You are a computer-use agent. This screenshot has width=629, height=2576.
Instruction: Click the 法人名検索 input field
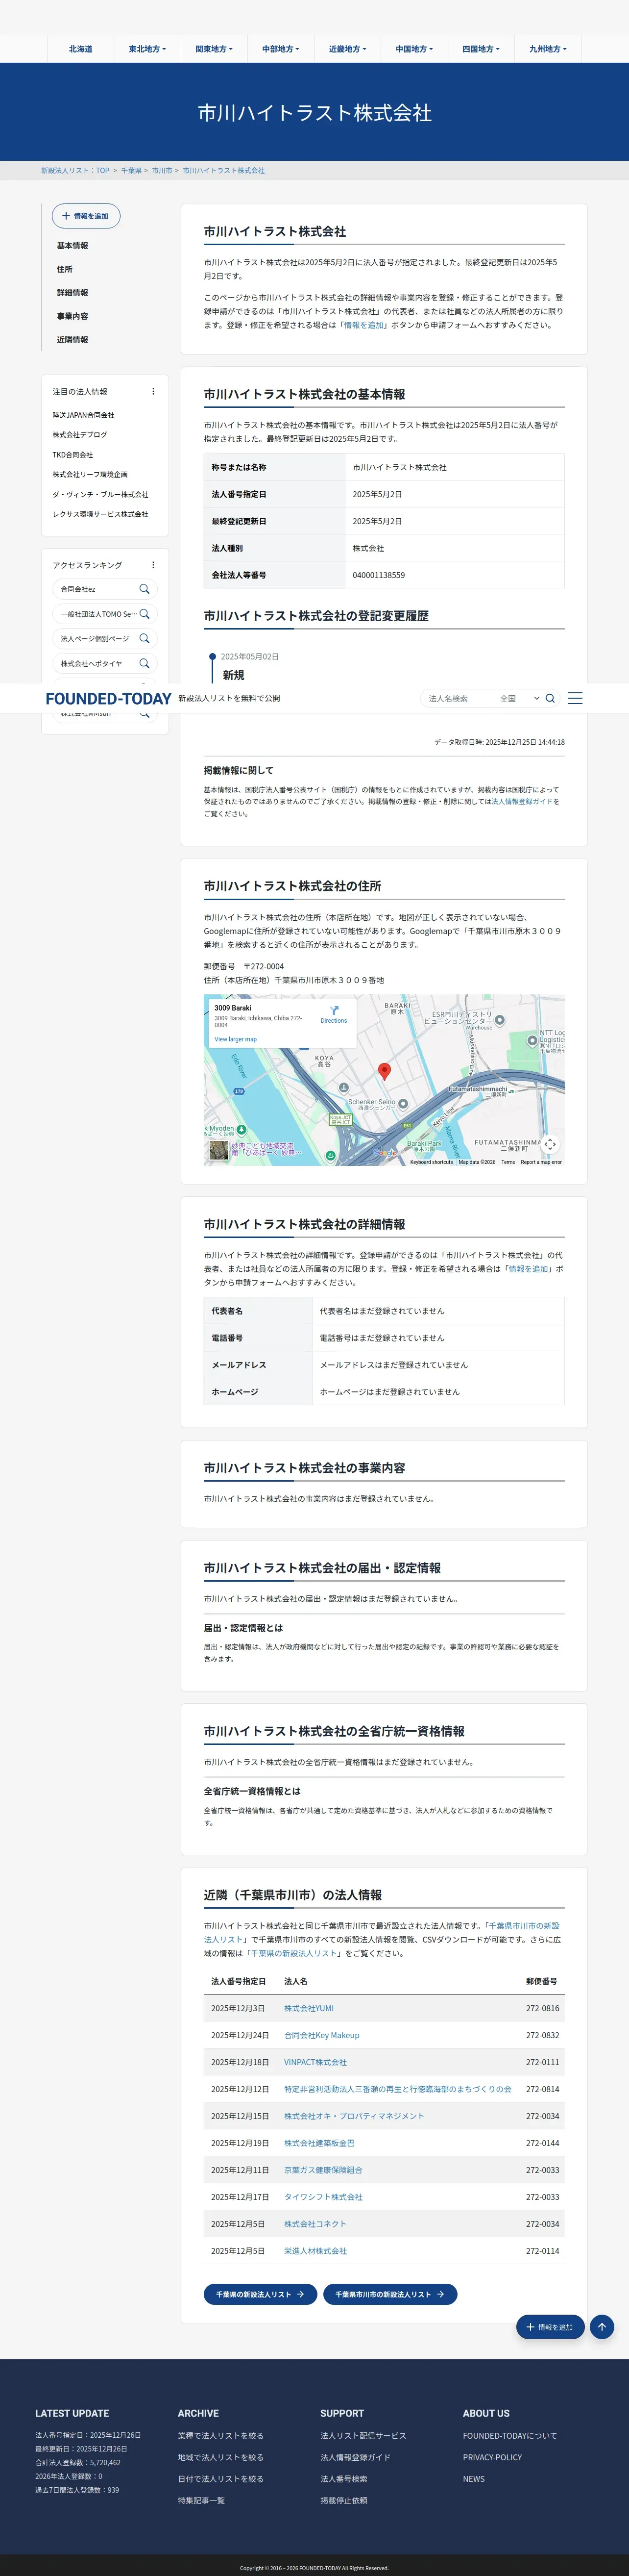(458, 698)
